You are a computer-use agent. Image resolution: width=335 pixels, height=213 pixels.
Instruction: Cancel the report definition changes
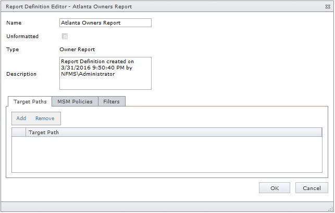pyautogui.click(x=312, y=188)
